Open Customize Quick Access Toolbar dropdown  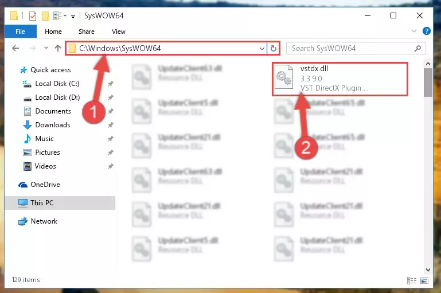pyautogui.click(x=73, y=16)
